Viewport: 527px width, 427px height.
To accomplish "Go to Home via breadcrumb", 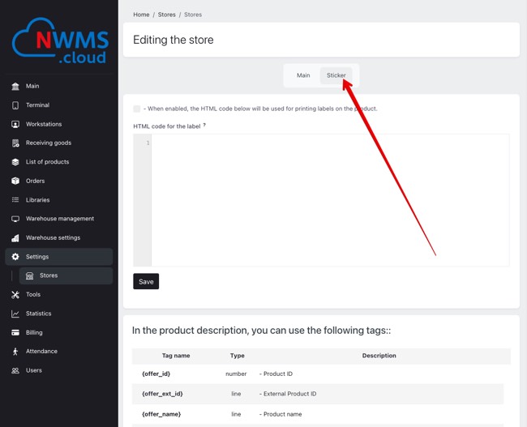I will click(x=141, y=15).
